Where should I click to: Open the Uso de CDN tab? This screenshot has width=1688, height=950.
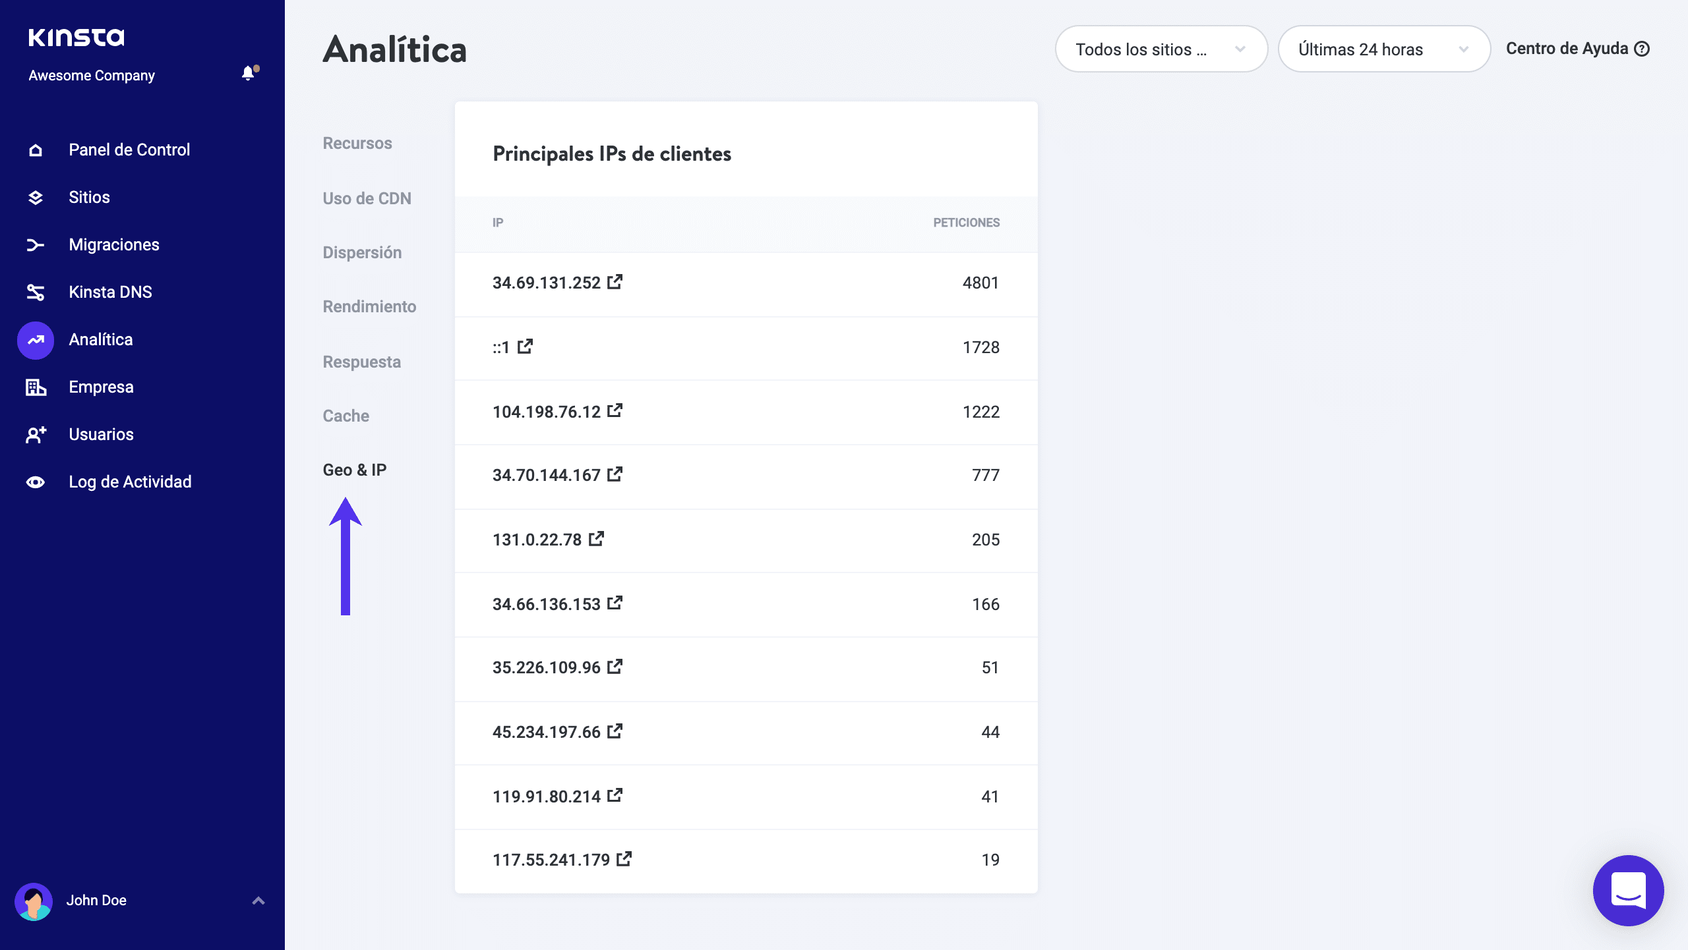[x=367, y=198]
